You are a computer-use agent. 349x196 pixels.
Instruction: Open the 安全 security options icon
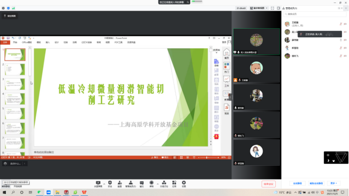[x=110, y=184]
